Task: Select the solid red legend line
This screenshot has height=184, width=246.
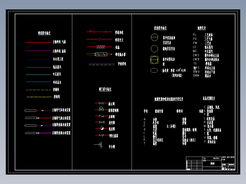Action: click(x=38, y=42)
